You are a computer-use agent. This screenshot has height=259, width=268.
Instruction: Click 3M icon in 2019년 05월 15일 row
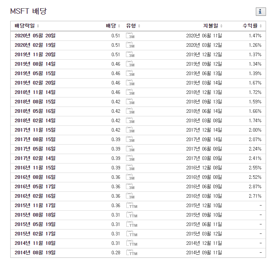point(130,73)
